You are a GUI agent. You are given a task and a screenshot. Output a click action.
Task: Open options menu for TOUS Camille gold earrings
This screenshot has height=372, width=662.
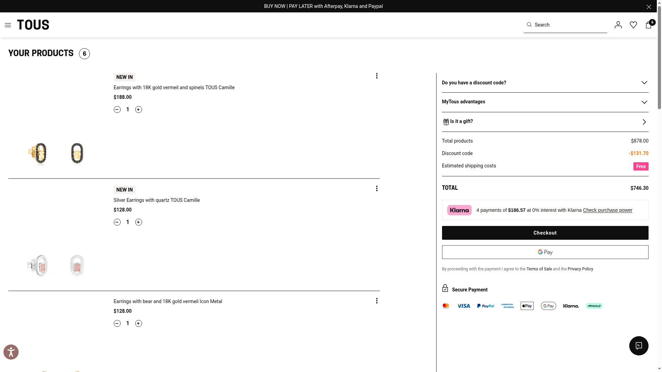click(377, 76)
